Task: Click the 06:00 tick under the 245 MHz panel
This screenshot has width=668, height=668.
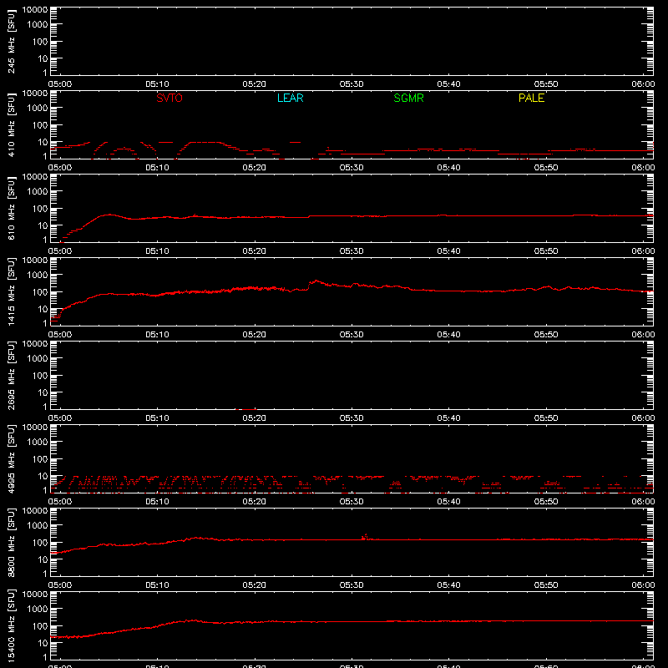Action: (643, 84)
